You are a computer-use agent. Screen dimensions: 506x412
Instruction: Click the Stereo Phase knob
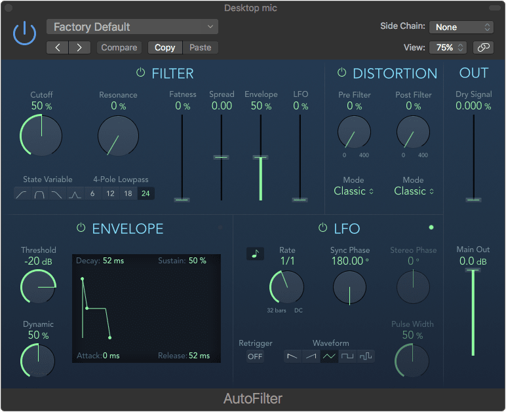(413, 287)
